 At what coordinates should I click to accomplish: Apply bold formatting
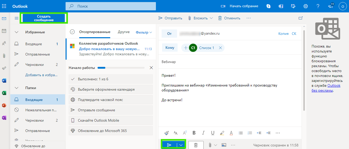point(194,133)
